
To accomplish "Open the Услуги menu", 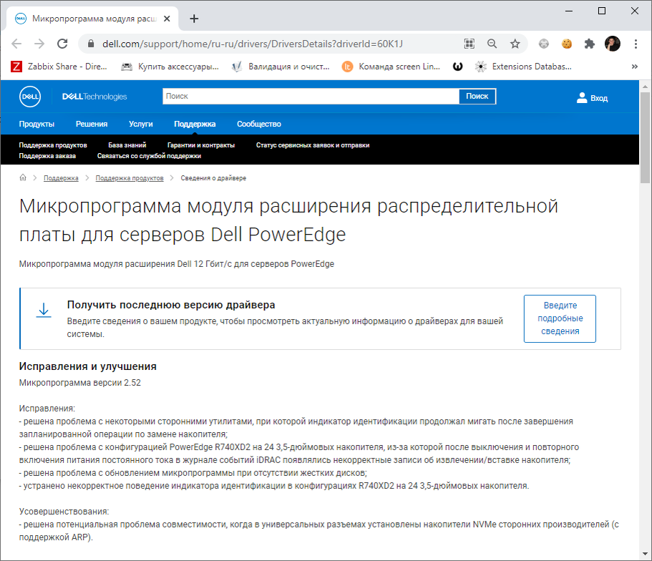I will (x=140, y=124).
